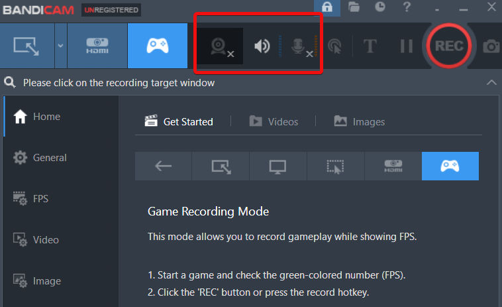Open the output folder icon
This screenshot has width=502, height=307.
click(354, 7)
